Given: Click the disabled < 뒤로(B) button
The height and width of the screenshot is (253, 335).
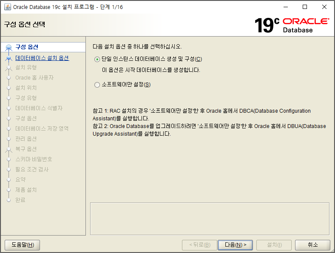Looking at the screenshot, I should tap(199, 245).
